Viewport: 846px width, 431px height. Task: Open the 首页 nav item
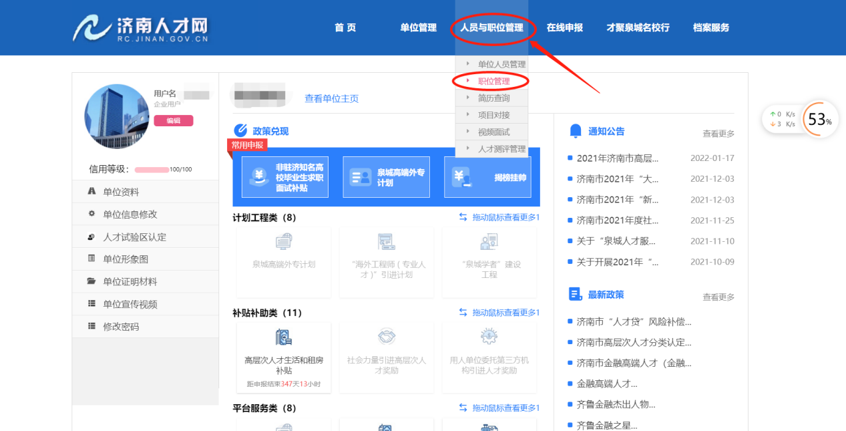tap(345, 27)
